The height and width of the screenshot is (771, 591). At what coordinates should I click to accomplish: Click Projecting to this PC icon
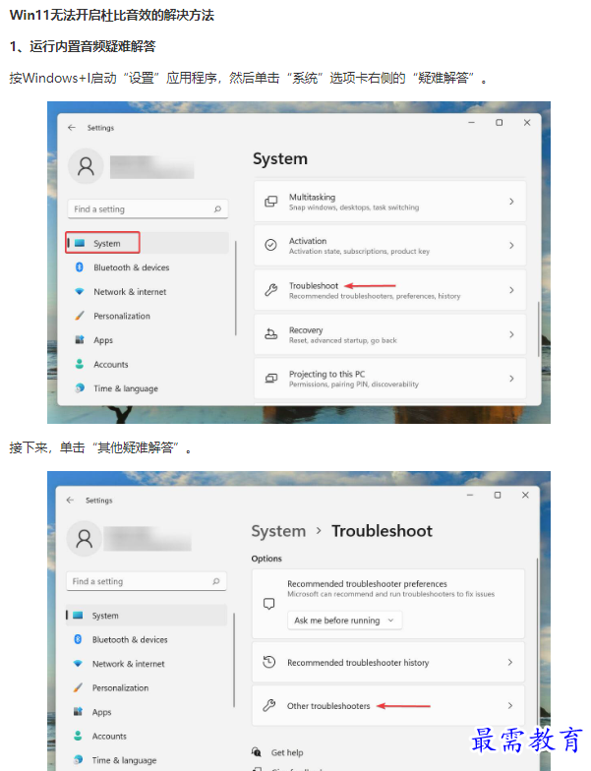[x=271, y=378]
